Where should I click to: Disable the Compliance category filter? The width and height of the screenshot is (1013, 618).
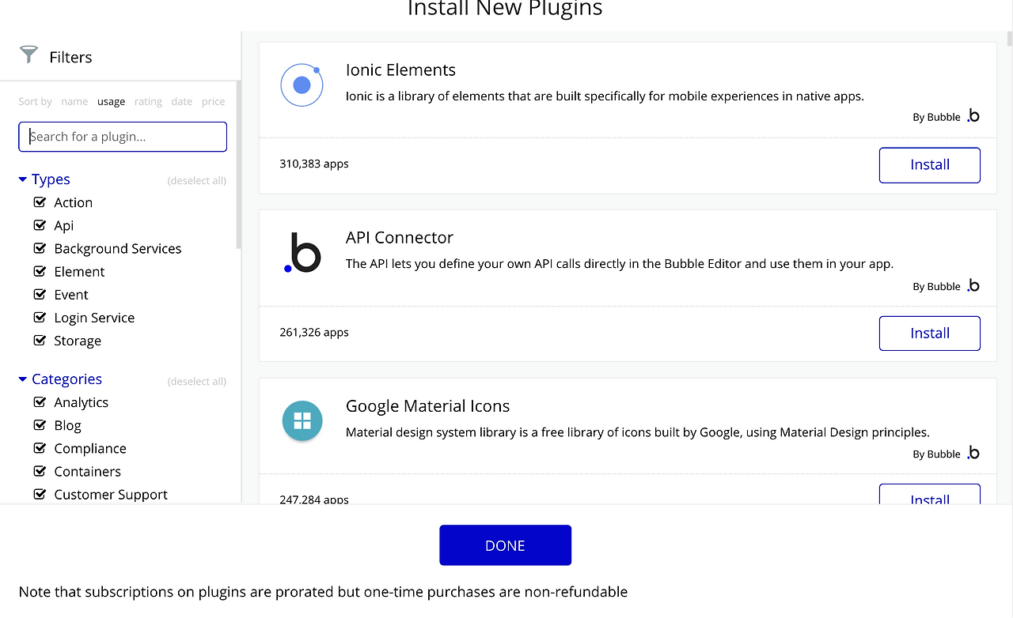[40, 447]
